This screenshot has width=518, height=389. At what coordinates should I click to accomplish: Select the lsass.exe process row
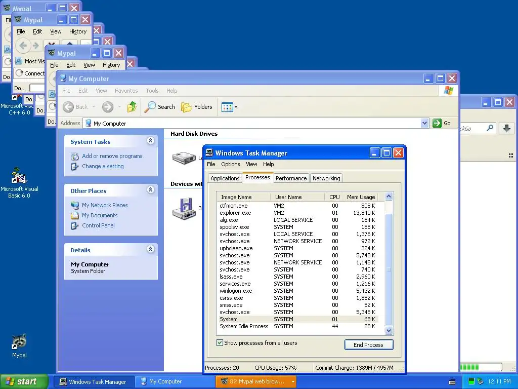coord(297,277)
